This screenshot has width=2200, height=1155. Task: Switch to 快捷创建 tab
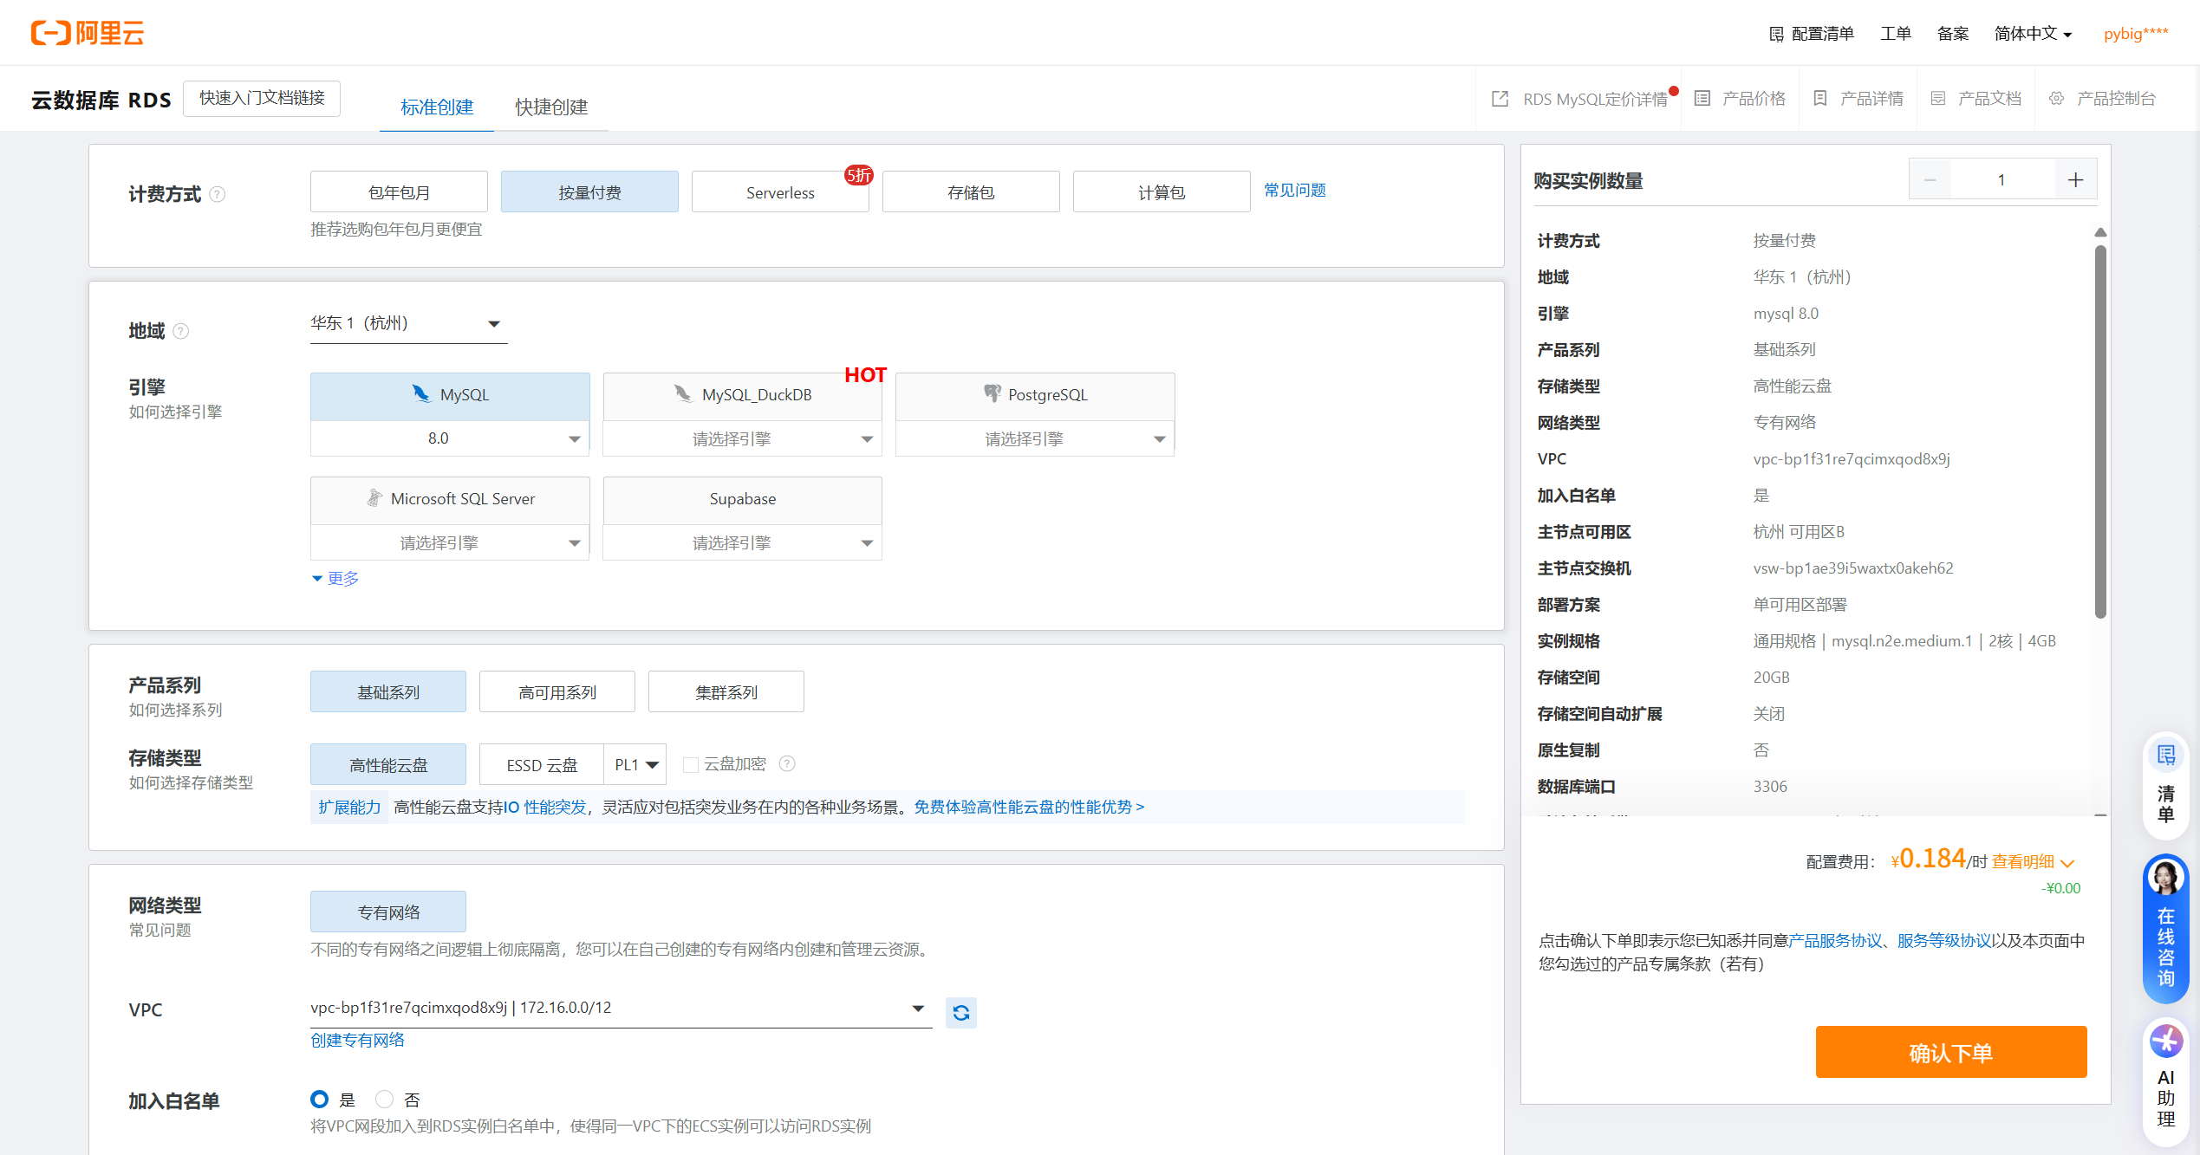coord(551,107)
